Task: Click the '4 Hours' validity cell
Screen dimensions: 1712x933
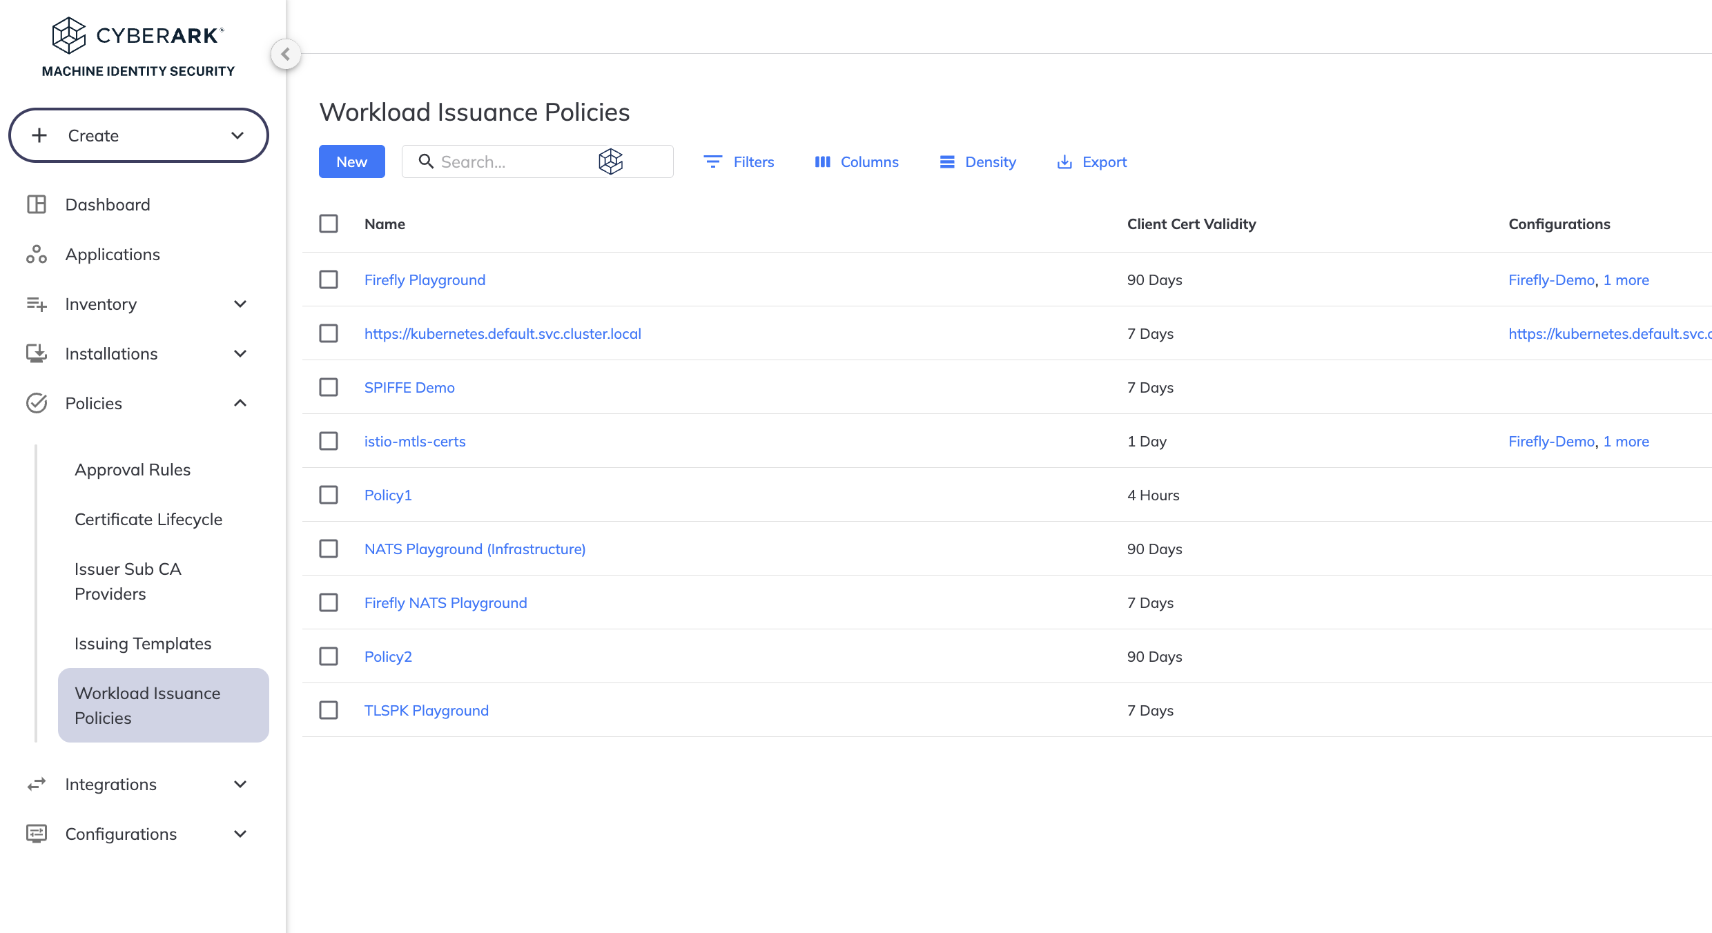Action: click(x=1154, y=495)
